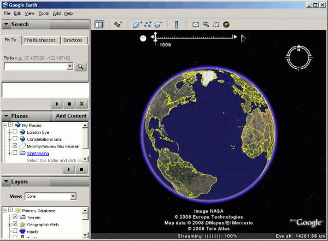This screenshot has width=328, height=241.
Task: Open the Fly to history dropdown
Action: click(70, 67)
